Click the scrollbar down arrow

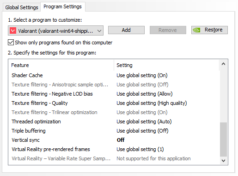(223, 161)
